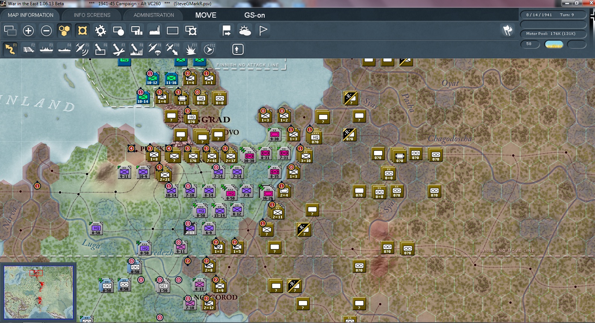Select F10 air transfer mode
Viewport: 595px width, 323px height.
click(x=173, y=49)
